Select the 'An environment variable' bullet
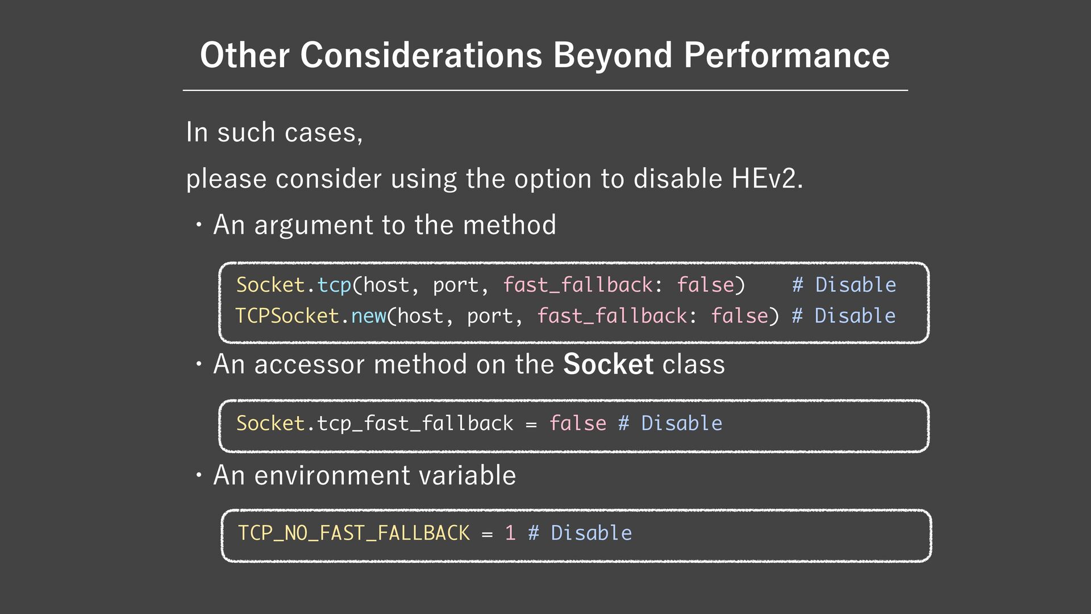The height and width of the screenshot is (614, 1091). pos(364,475)
